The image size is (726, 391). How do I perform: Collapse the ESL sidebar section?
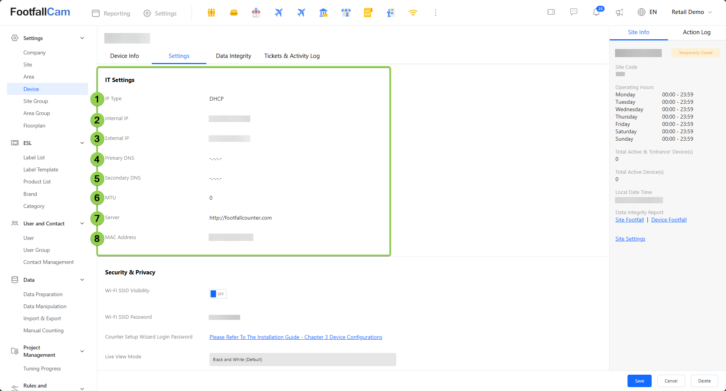click(x=82, y=143)
